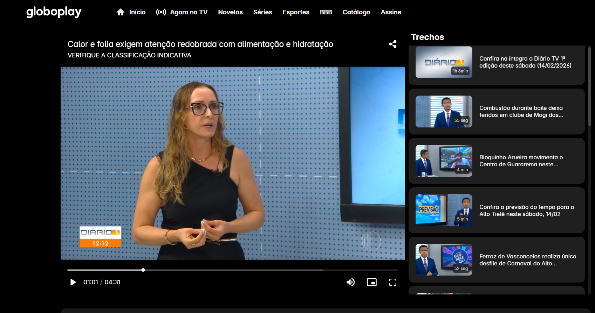Click the home icon beside Início
Image resolution: width=595 pixels, height=313 pixels.
[121, 12]
